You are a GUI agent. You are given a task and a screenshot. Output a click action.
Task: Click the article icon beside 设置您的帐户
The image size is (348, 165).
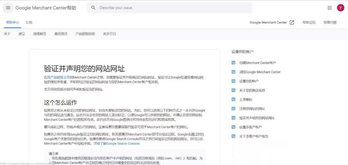click(233, 81)
